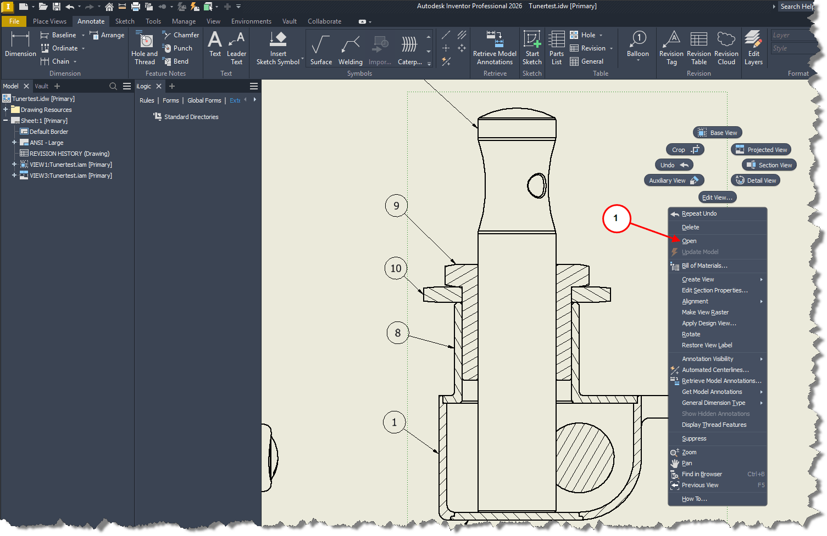Choose the Hole and Thread note tool
Viewport: 827px width, 536px height.
point(145,48)
